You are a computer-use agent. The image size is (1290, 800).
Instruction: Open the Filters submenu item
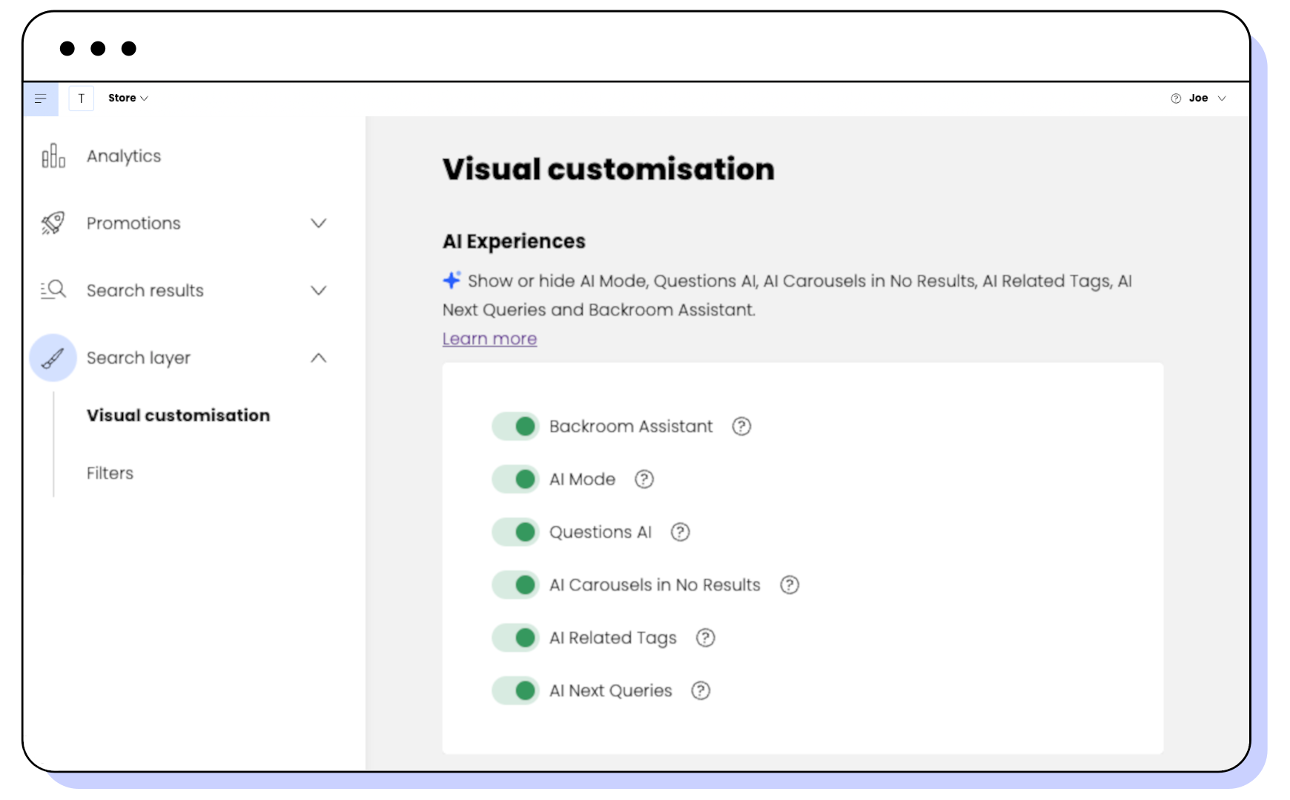[x=110, y=473]
